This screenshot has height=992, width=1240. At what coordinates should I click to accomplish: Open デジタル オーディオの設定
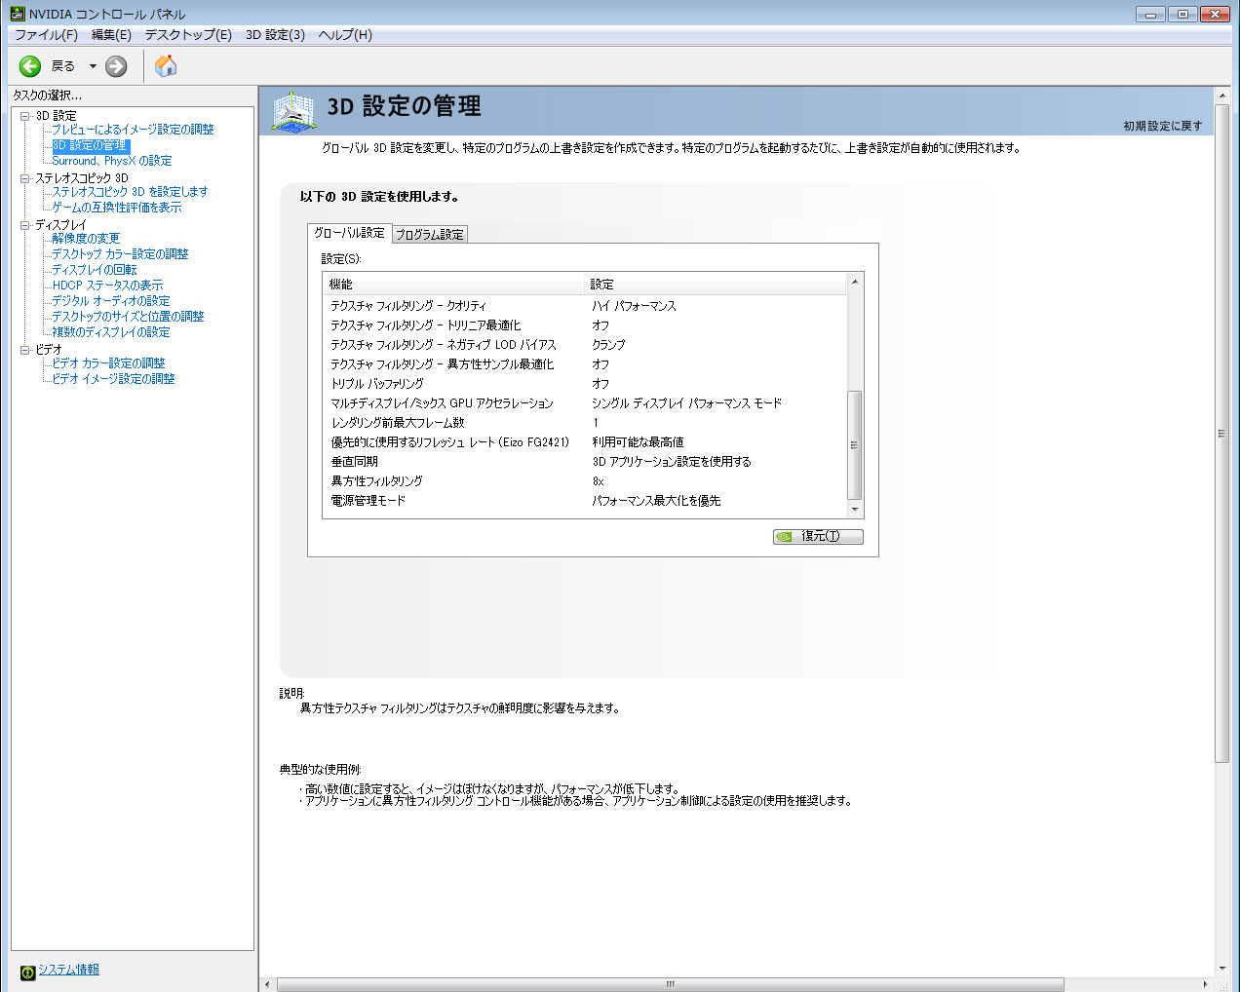tap(111, 301)
